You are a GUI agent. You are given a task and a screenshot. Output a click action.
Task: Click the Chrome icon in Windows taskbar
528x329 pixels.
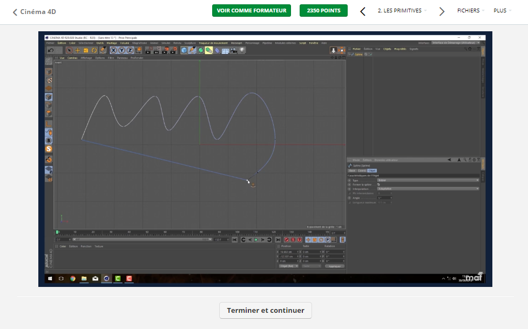(73, 278)
